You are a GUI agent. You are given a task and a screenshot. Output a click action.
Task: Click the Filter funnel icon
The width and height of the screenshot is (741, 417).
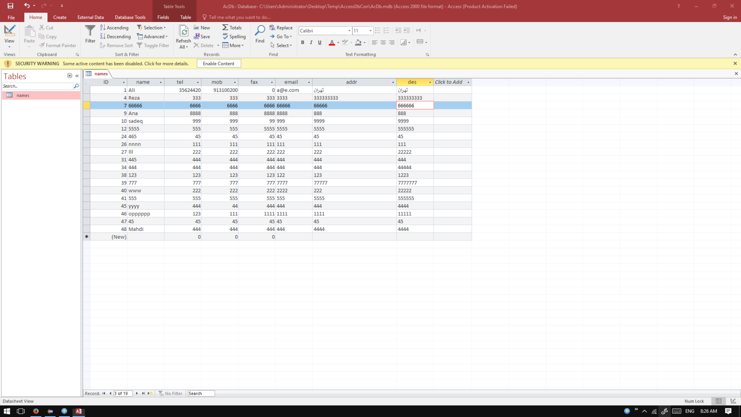click(x=90, y=34)
